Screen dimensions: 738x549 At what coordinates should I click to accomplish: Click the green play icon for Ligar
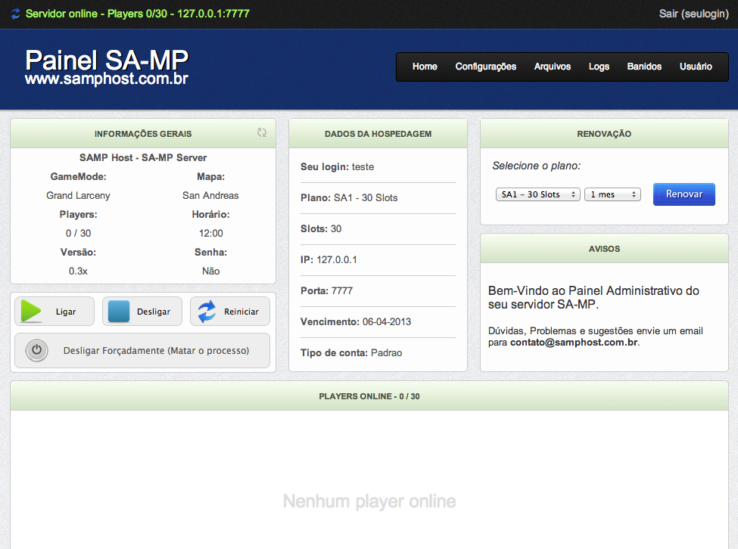click(x=31, y=311)
